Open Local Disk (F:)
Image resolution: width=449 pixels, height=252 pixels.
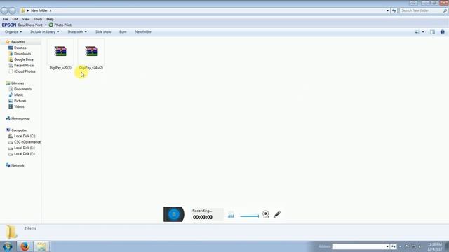(x=25, y=154)
